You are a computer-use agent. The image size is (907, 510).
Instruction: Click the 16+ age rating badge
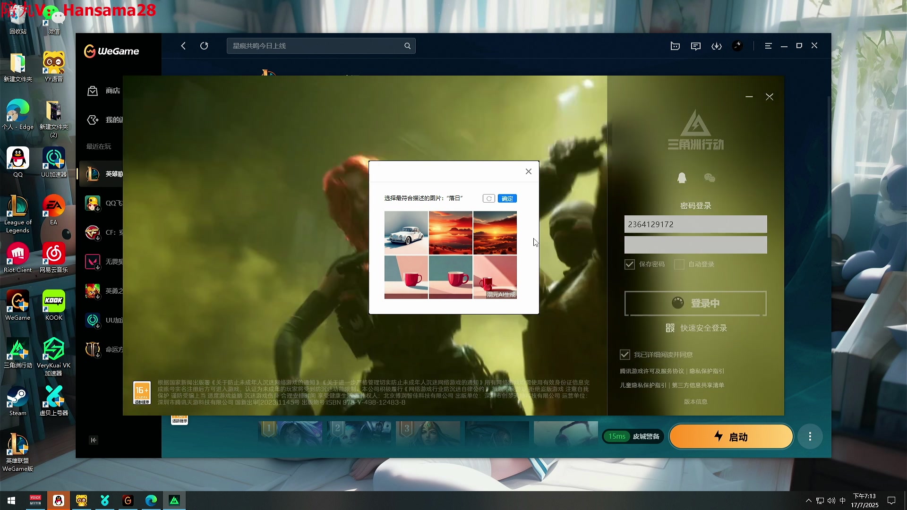tap(142, 393)
